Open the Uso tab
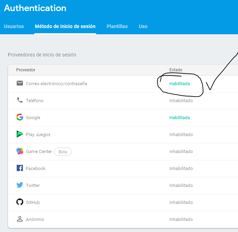The height and width of the screenshot is (232, 238). point(143,26)
